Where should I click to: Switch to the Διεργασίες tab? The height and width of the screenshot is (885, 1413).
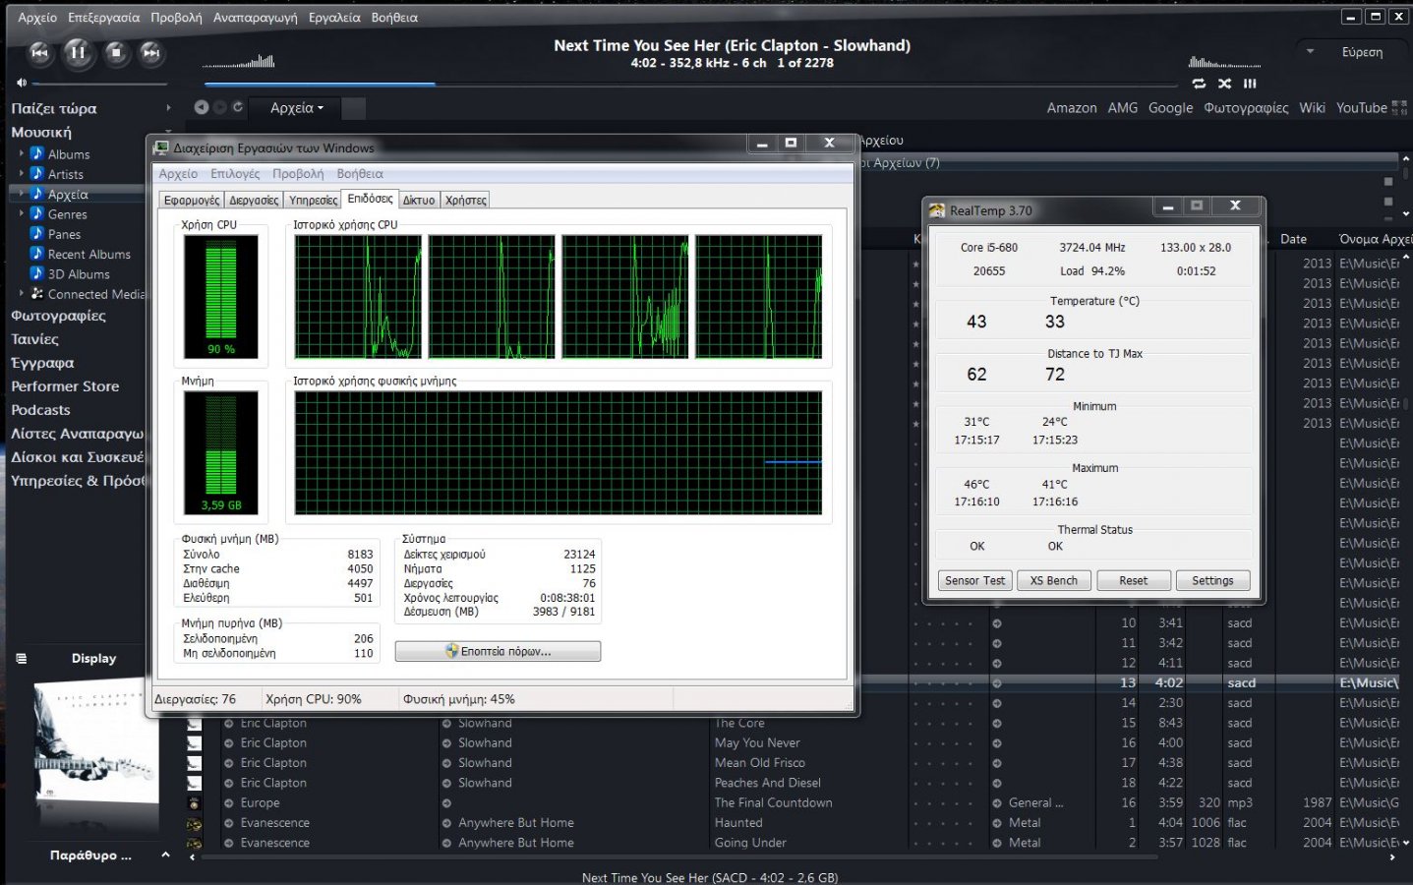[254, 200]
